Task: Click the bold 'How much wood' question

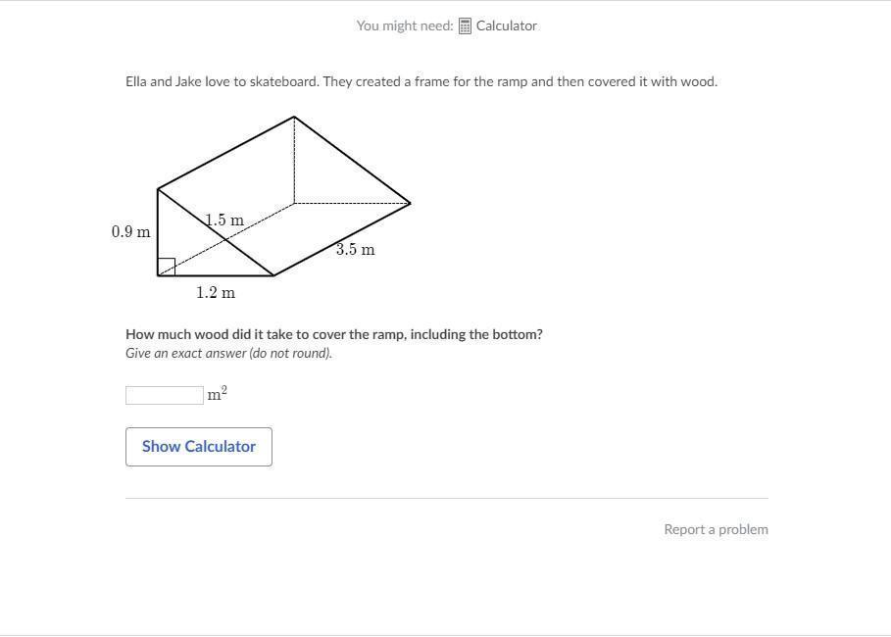Action: [333, 334]
